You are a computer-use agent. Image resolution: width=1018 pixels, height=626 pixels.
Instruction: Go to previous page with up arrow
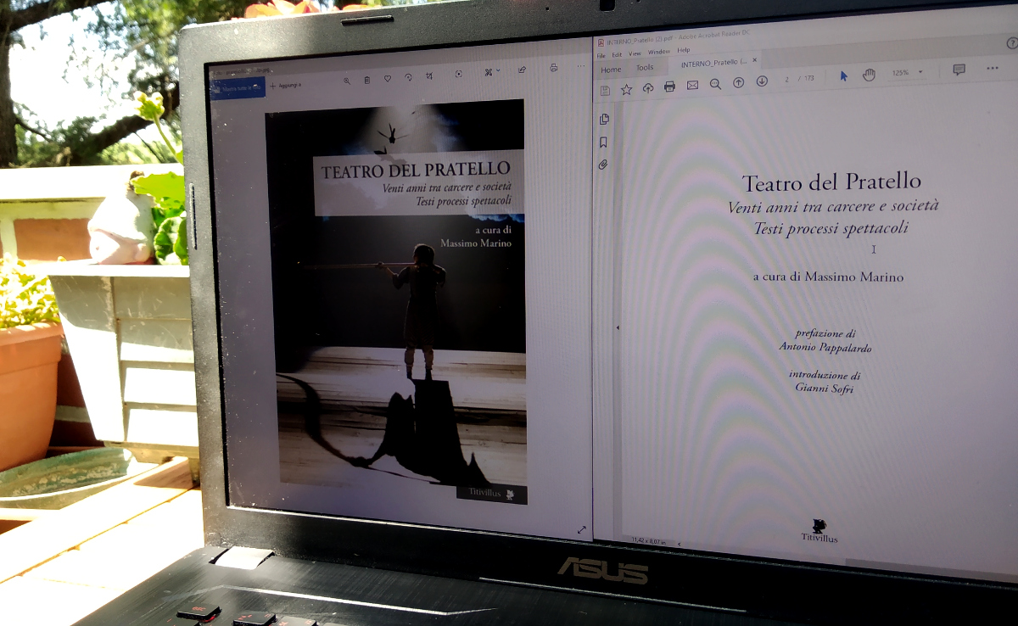click(738, 82)
